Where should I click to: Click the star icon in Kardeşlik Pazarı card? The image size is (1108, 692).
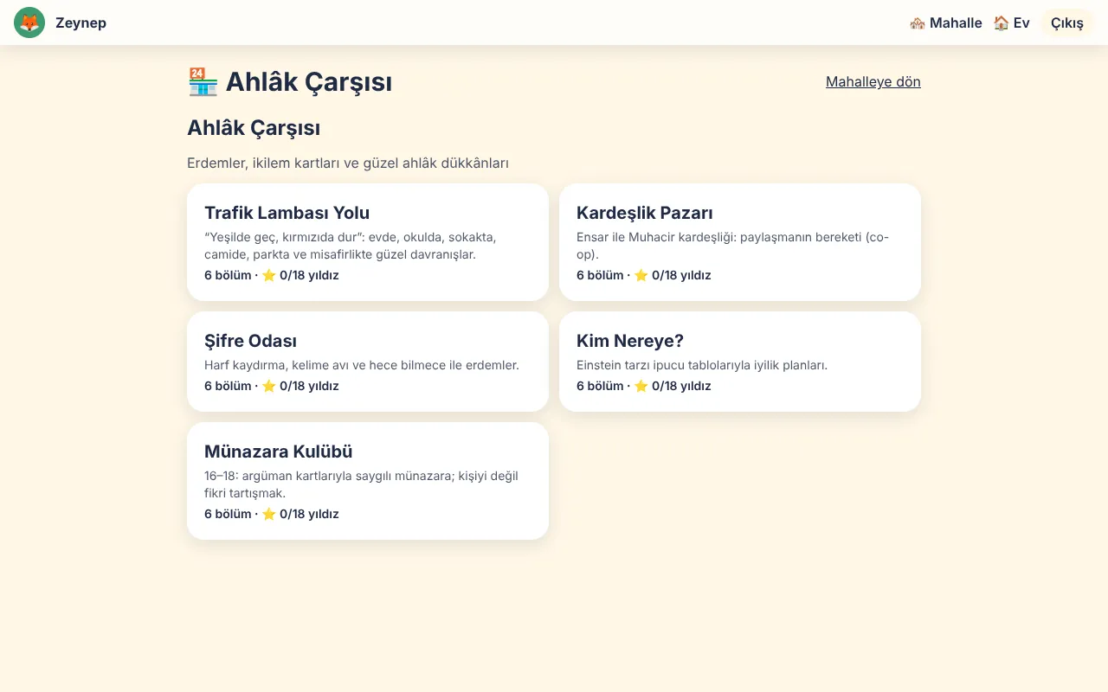pos(641,275)
